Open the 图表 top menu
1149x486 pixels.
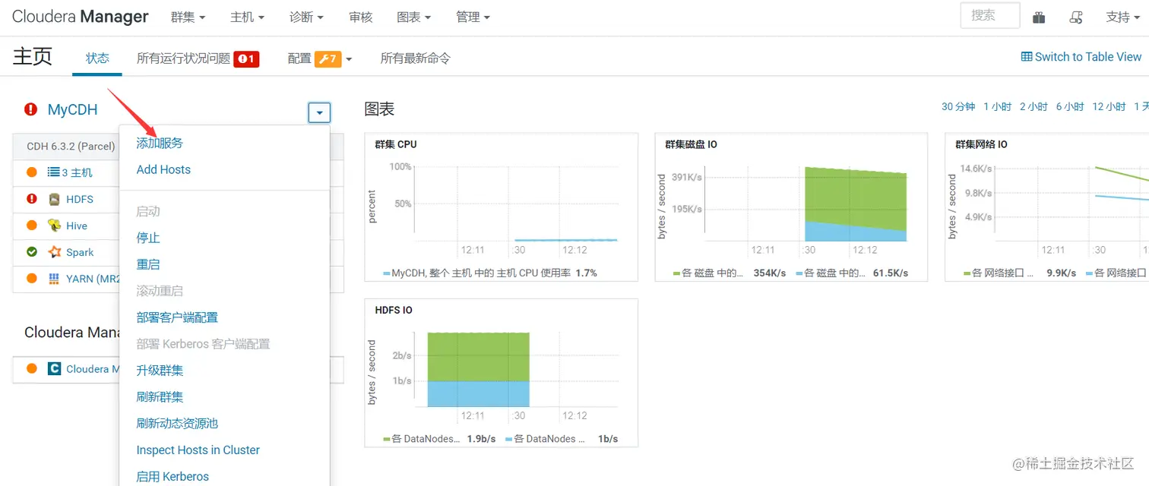tap(414, 17)
